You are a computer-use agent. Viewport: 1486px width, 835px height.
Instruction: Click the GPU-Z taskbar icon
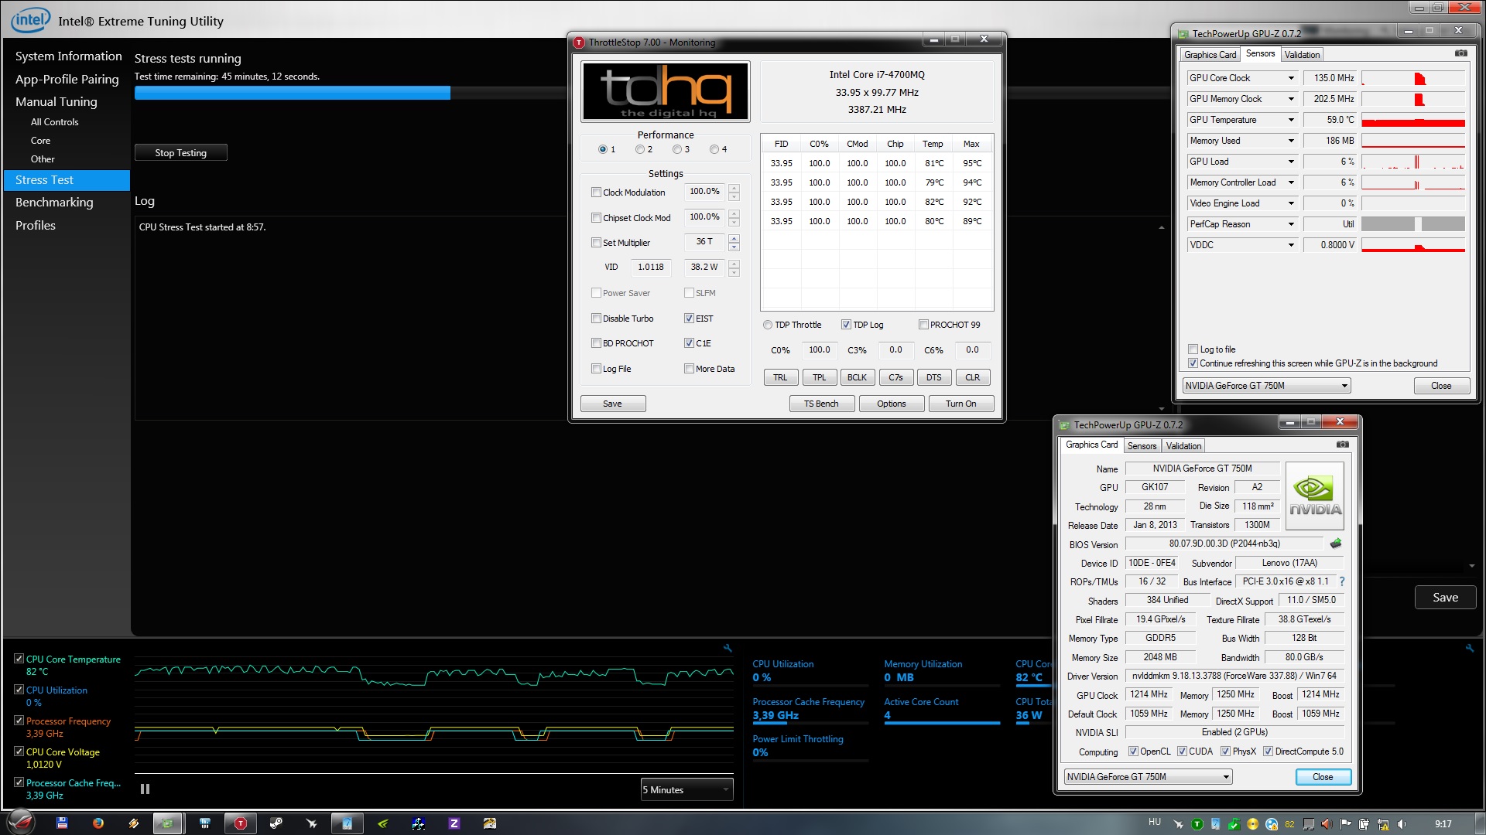[x=167, y=823]
